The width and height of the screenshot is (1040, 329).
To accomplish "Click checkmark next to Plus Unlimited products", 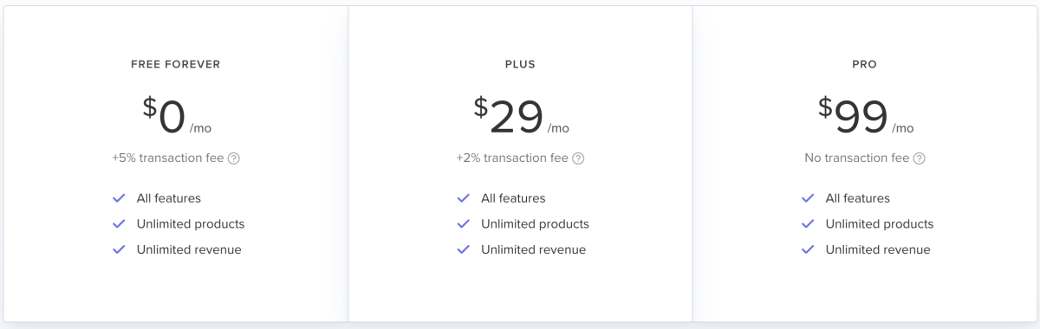I will 464,223.
